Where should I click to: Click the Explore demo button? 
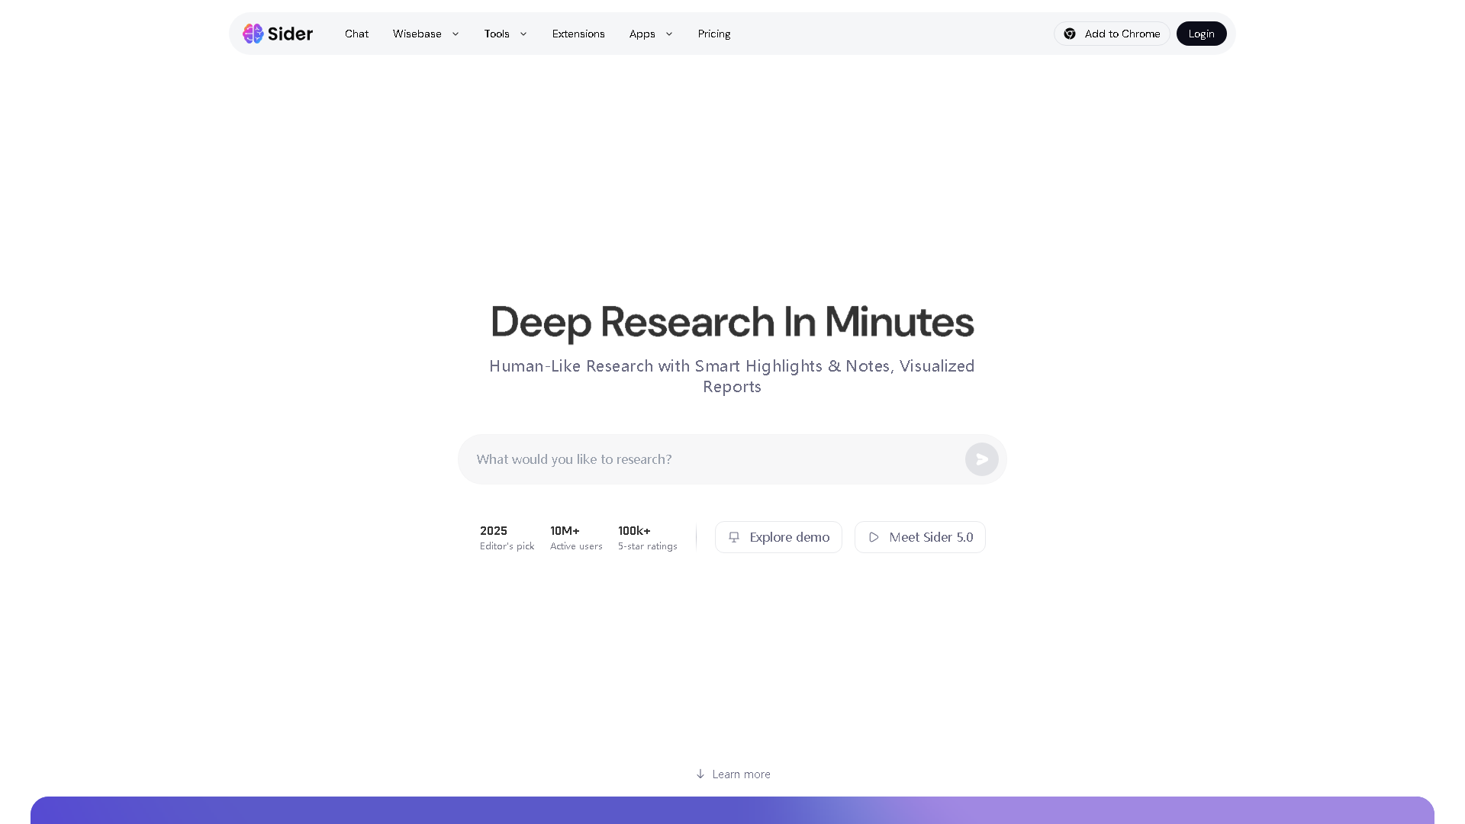[778, 537]
